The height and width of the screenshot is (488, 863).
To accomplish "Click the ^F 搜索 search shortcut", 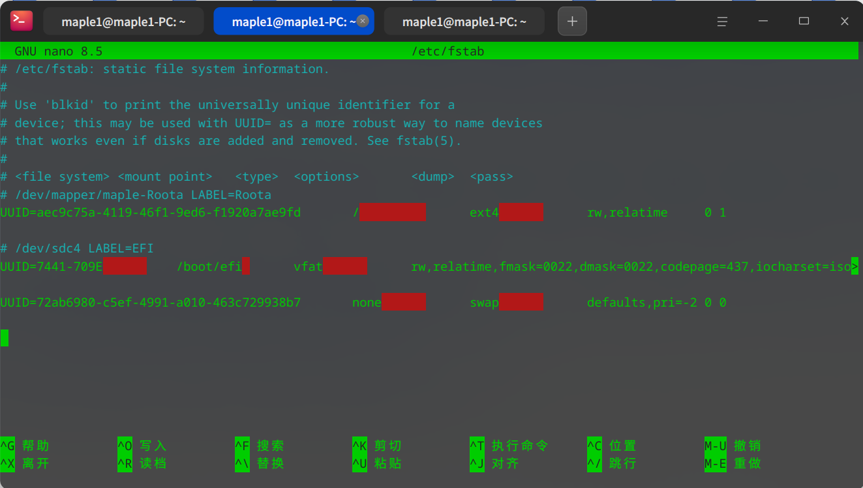I will (x=260, y=446).
